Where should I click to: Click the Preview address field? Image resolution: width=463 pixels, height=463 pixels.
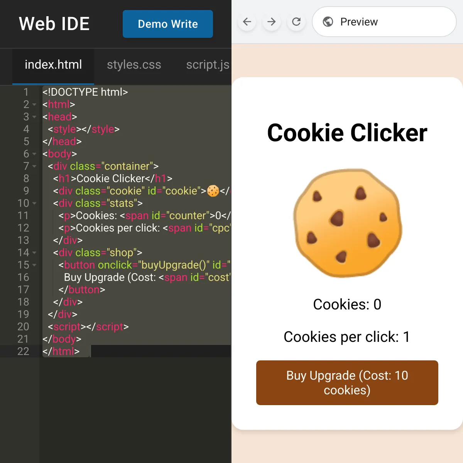tap(384, 22)
